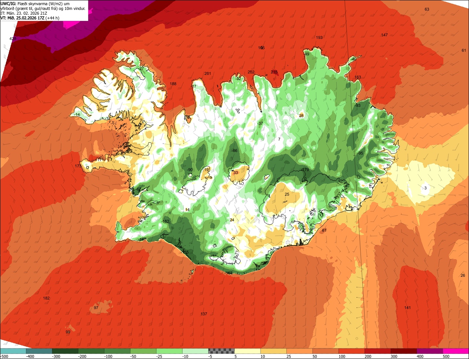The height and width of the screenshot is (359, 469).
Task: Click the '-55' value on the south coast
Action: click(x=185, y=252)
